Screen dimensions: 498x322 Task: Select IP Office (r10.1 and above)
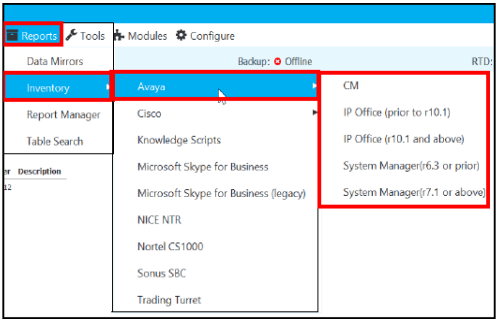[x=404, y=139]
